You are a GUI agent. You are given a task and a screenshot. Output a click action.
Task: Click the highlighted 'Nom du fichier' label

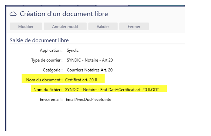pos(48,90)
